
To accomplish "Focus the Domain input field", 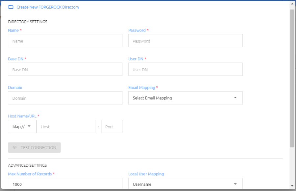I will pyautogui.click(x=65, y=98).
